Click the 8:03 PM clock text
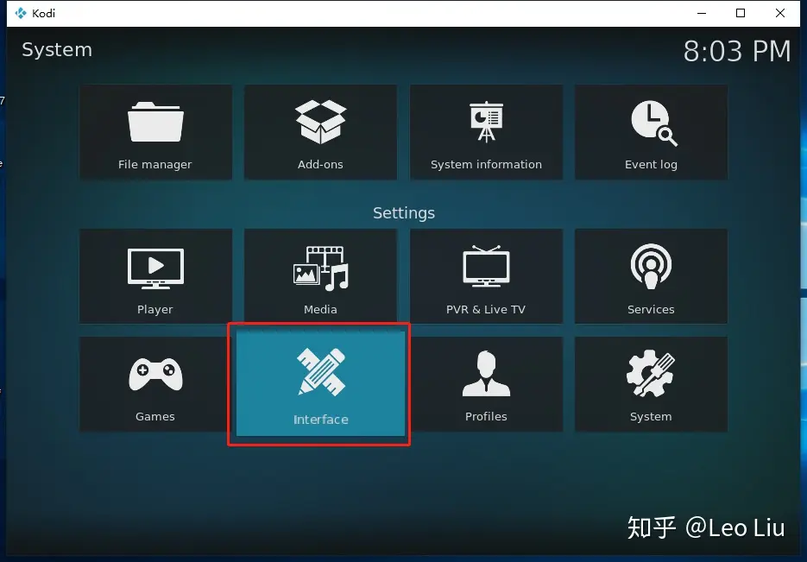This screenshot has height=562, width=807. [737, 52]
